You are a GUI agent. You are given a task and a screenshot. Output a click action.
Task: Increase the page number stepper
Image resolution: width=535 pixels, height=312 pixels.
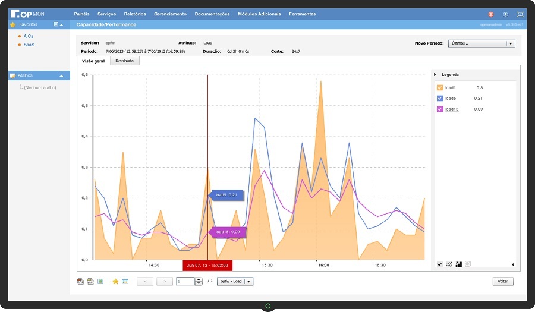pos(199,279)
